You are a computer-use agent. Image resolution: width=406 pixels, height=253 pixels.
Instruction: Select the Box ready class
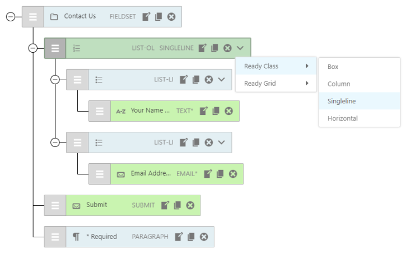click(x=333, y=67)
